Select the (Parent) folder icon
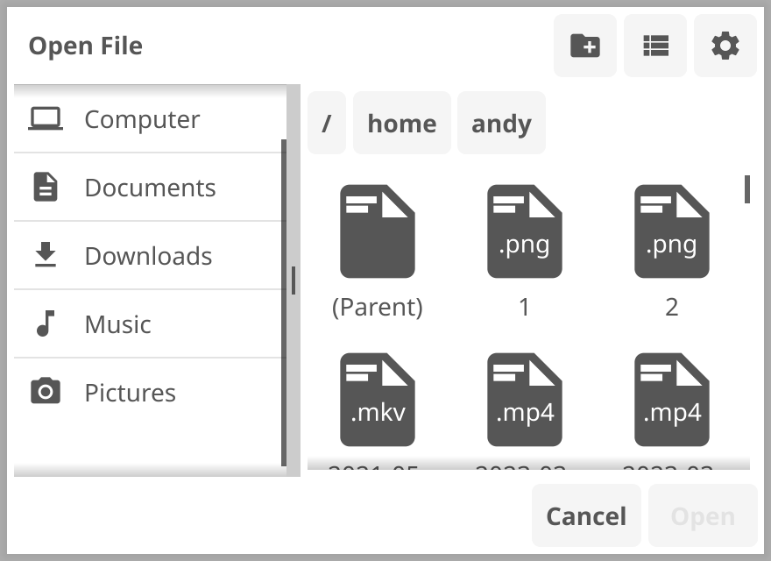Image resolution: width=771 pixels, height=561 pixels. (x=377, y=231)
